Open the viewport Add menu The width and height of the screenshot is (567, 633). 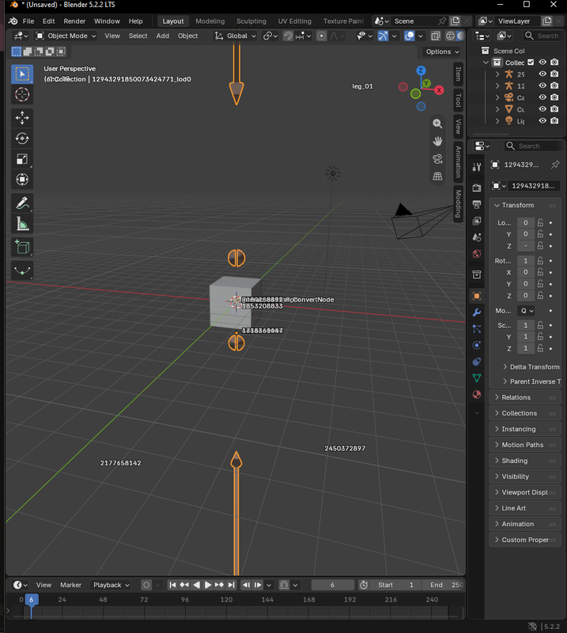tap(163, 36)
